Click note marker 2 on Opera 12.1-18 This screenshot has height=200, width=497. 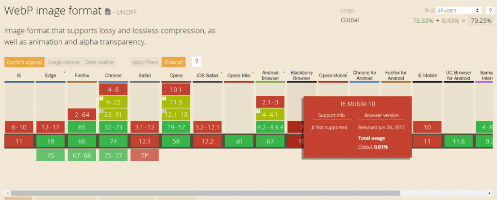pos(164,111)
